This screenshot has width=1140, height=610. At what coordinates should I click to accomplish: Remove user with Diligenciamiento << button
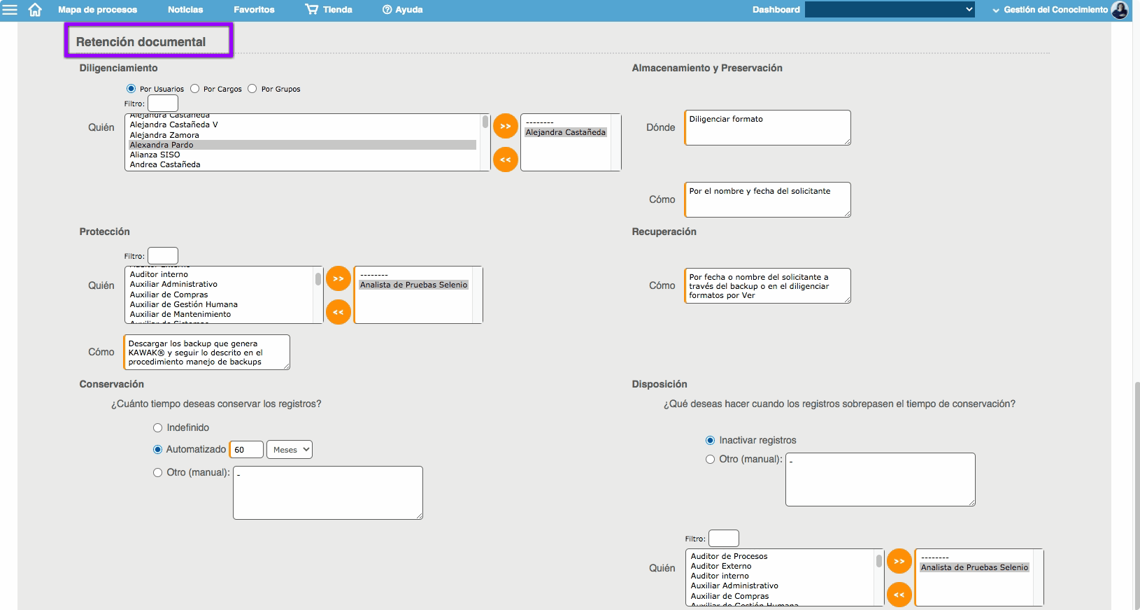coord(506,159)
